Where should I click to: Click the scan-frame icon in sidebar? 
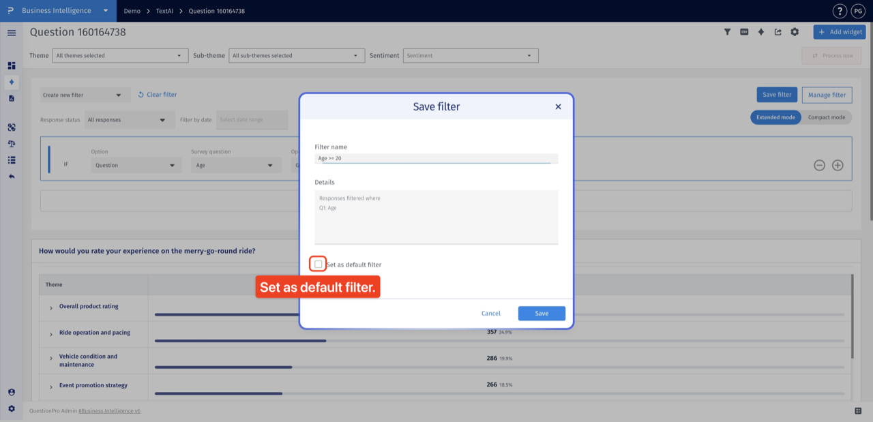tap(12, 127)
